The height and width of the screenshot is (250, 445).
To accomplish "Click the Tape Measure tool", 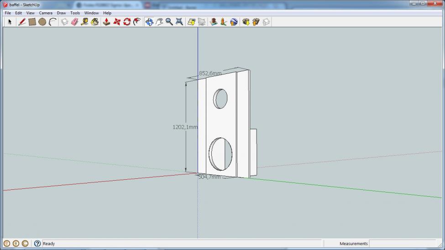I will point(84,22).
